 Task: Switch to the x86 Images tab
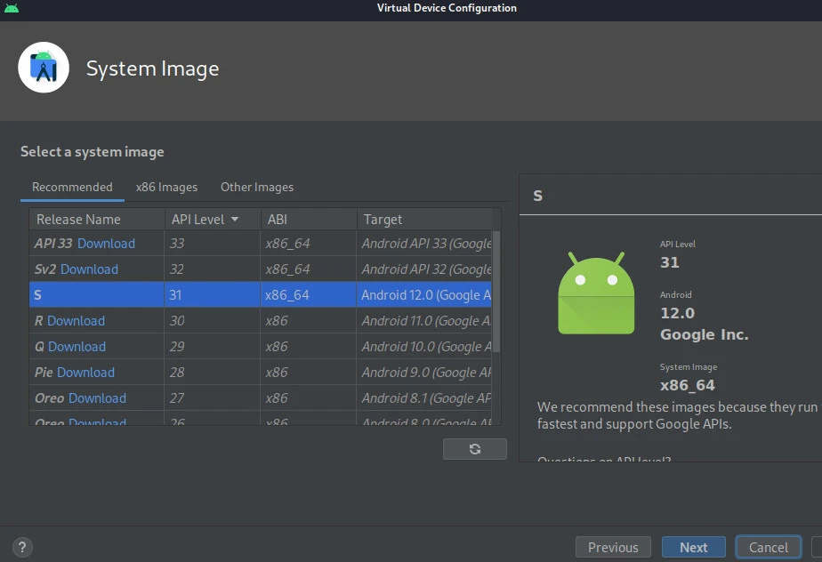(x=166, y=187)
